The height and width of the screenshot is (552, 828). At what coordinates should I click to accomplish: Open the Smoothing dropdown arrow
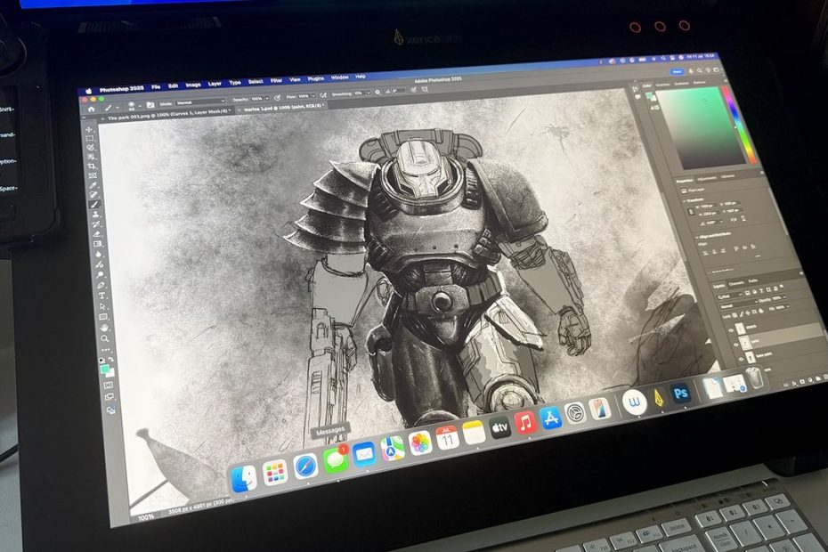click(x=368, y=93)
